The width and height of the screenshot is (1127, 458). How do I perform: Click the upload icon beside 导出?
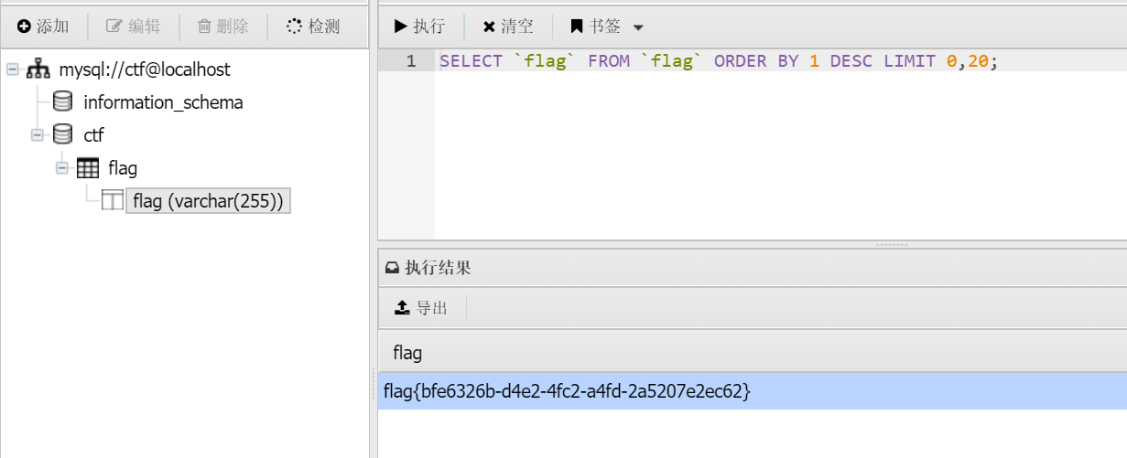[x=402, y=308]
